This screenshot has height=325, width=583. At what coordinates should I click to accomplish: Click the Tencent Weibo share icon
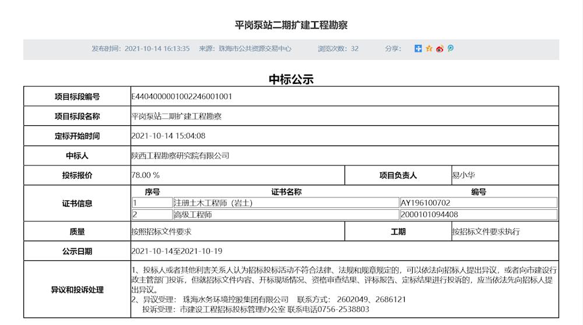450,49
